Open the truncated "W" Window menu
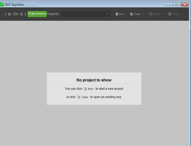This screenshot has height=146, width=191. click(21, 14)
